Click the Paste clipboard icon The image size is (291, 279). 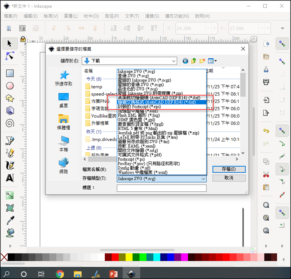(x=266, y=187)
